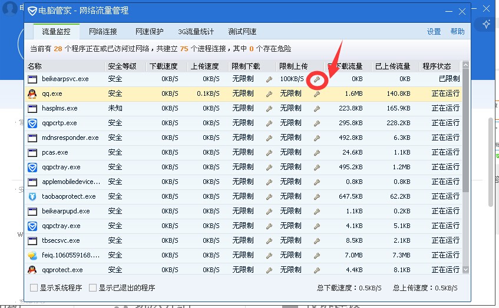Select the tbsecsvc.exe process name
The width and height of the screenshot is (499, 308).
click(x=61, y=240)
